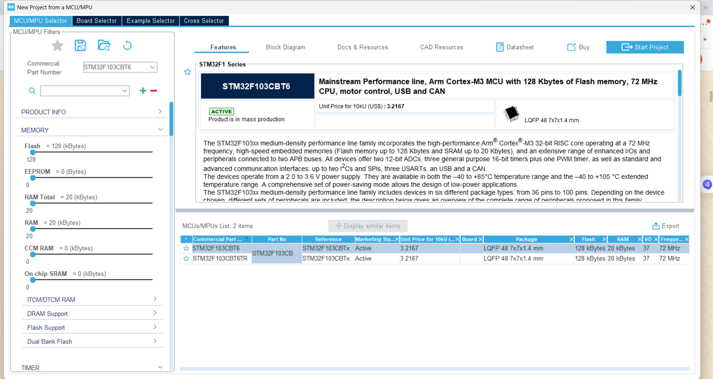Show favorites with the star filter icon
The height and width of the screenshot is (379, 713).
57,46
